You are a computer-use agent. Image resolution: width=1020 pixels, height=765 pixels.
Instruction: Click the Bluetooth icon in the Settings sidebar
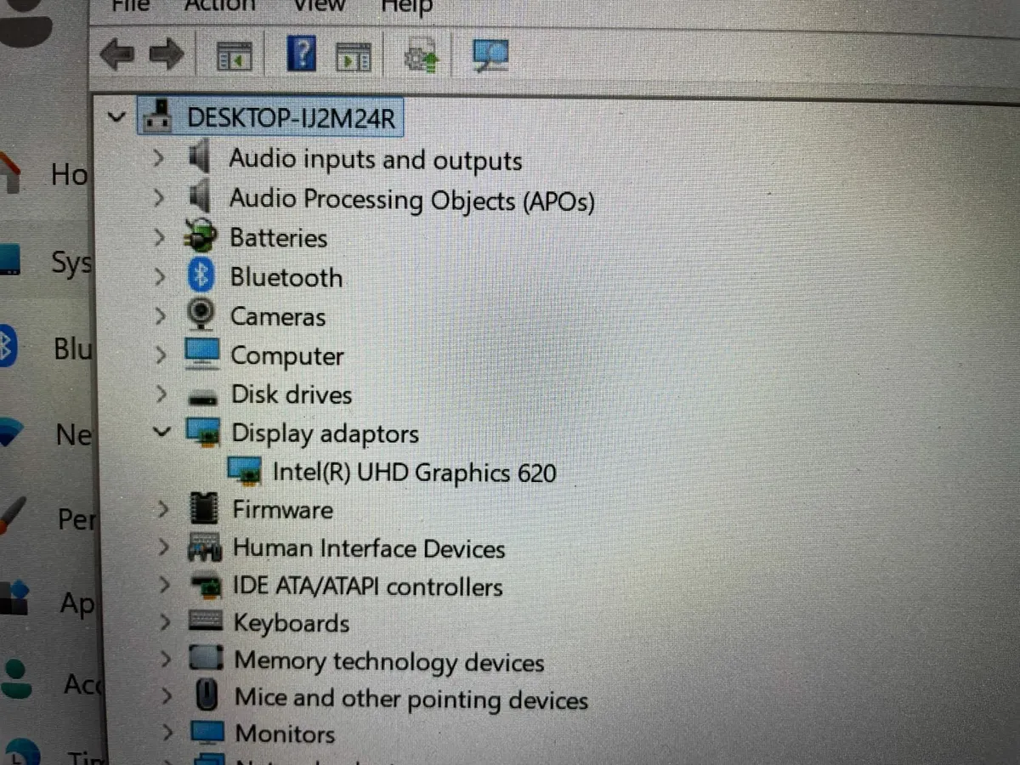(12, 348)
